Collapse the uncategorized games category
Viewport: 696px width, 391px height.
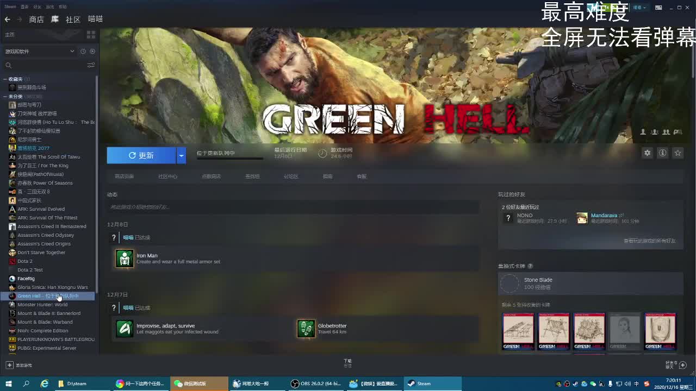point(5,97)
